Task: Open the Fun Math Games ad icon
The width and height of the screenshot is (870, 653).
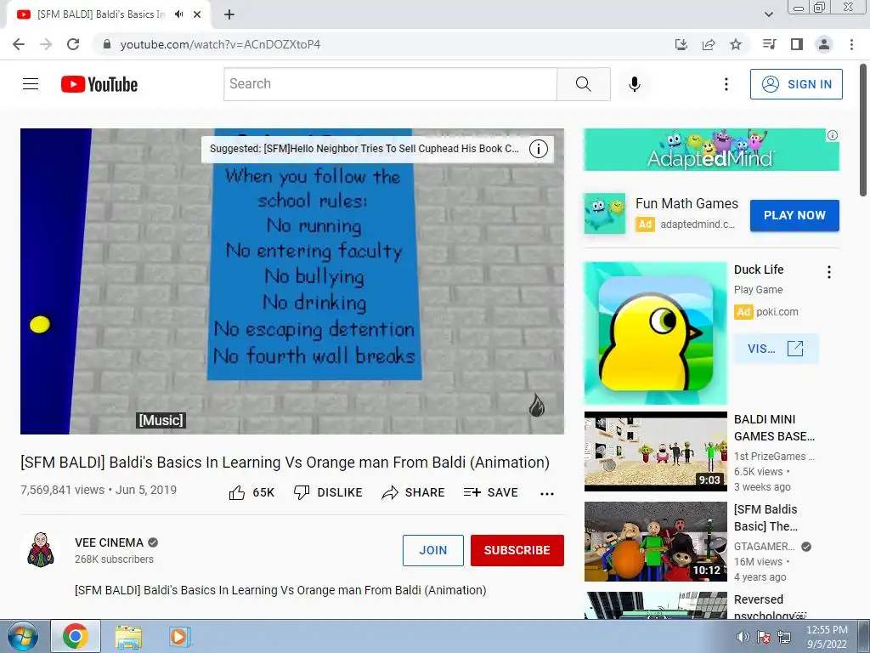Action: (x=605, y=213)
